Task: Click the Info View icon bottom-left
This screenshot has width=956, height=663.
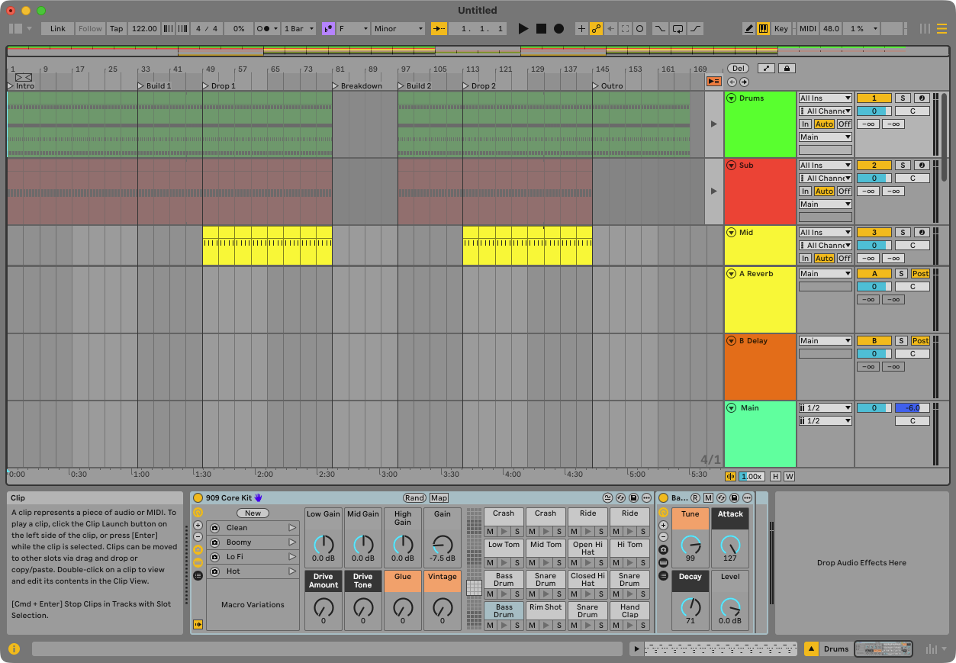Action: [14, 649]
